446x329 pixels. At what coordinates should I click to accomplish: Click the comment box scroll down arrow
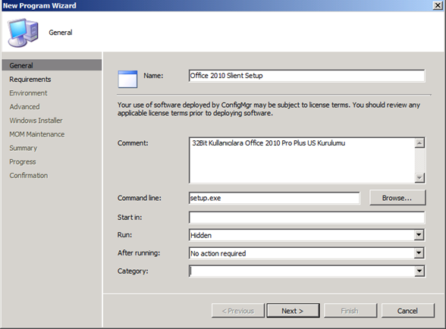419,177
